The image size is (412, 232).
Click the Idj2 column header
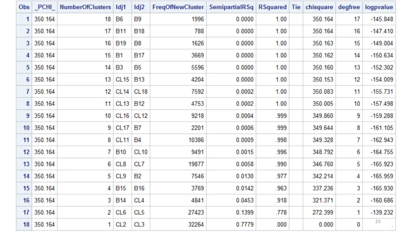[139, 7]
